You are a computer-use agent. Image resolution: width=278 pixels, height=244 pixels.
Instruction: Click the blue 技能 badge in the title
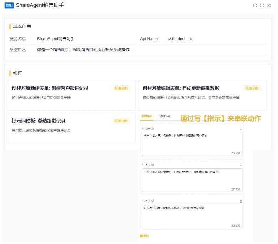9,5
